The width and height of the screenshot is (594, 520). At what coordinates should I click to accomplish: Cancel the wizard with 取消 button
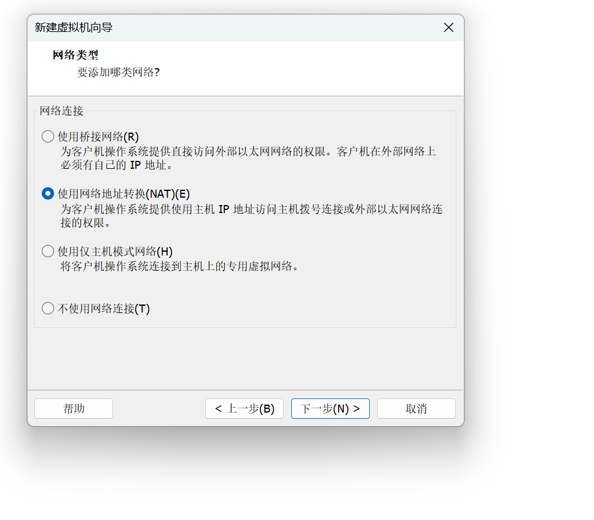pos(416,408)
